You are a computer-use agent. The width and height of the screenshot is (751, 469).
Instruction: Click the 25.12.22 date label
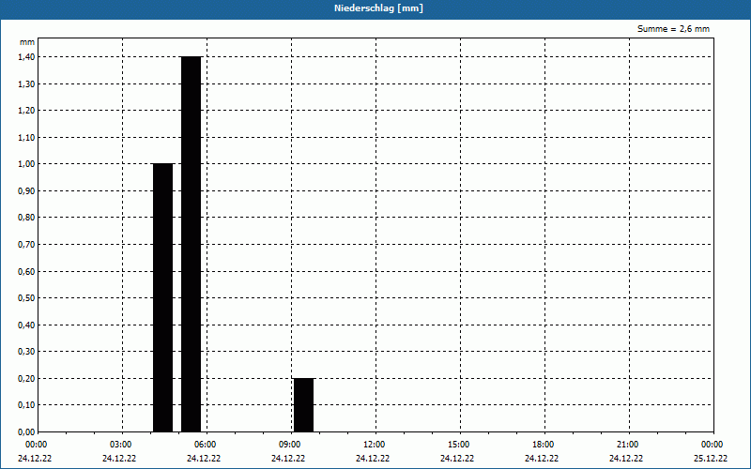pyautogui.click(x=711, y=459)
